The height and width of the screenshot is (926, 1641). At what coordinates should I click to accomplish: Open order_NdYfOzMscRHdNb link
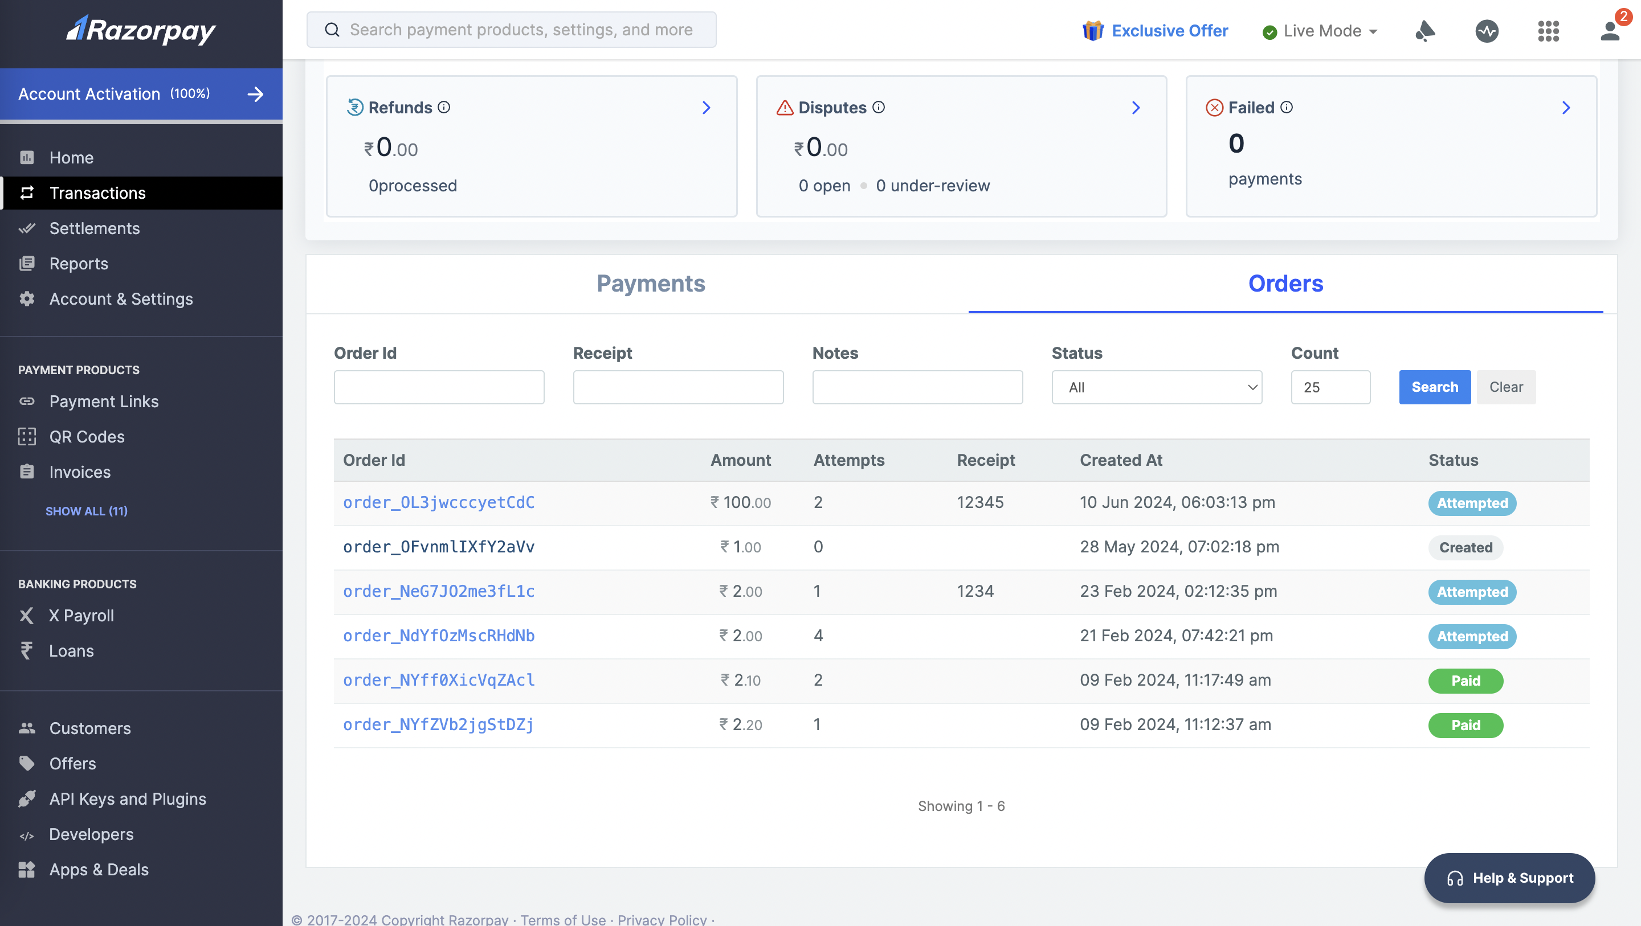[x=439, y=636]
